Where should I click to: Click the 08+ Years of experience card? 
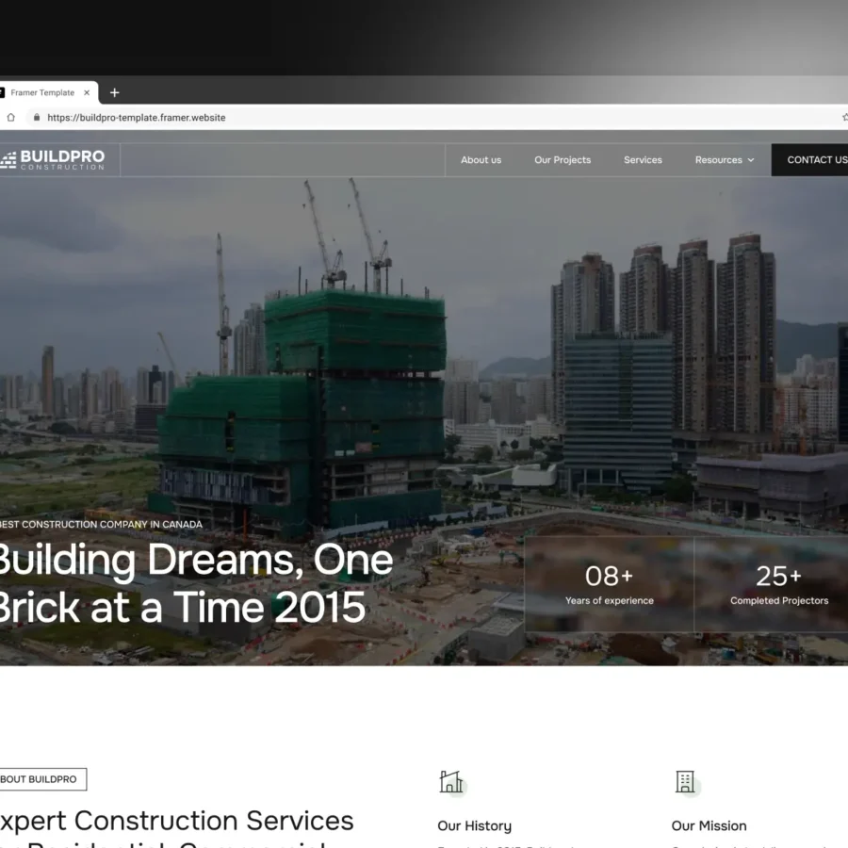[x=609, y=584]
